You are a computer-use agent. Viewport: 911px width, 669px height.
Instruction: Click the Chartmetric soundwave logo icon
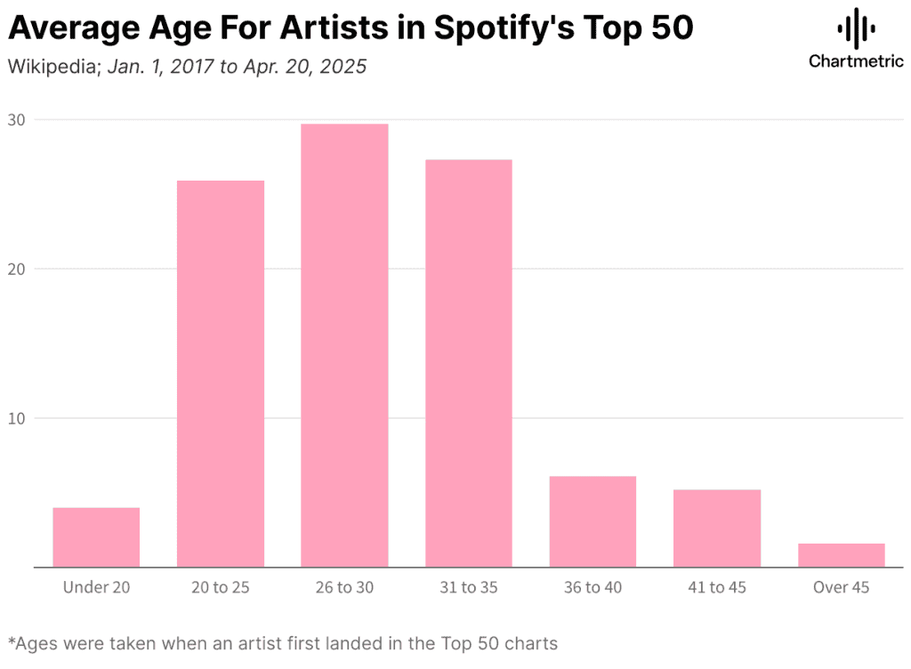pyautogui.click(x=857, y=28)
